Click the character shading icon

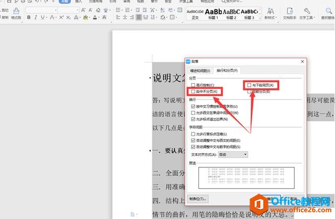[104, 17]
